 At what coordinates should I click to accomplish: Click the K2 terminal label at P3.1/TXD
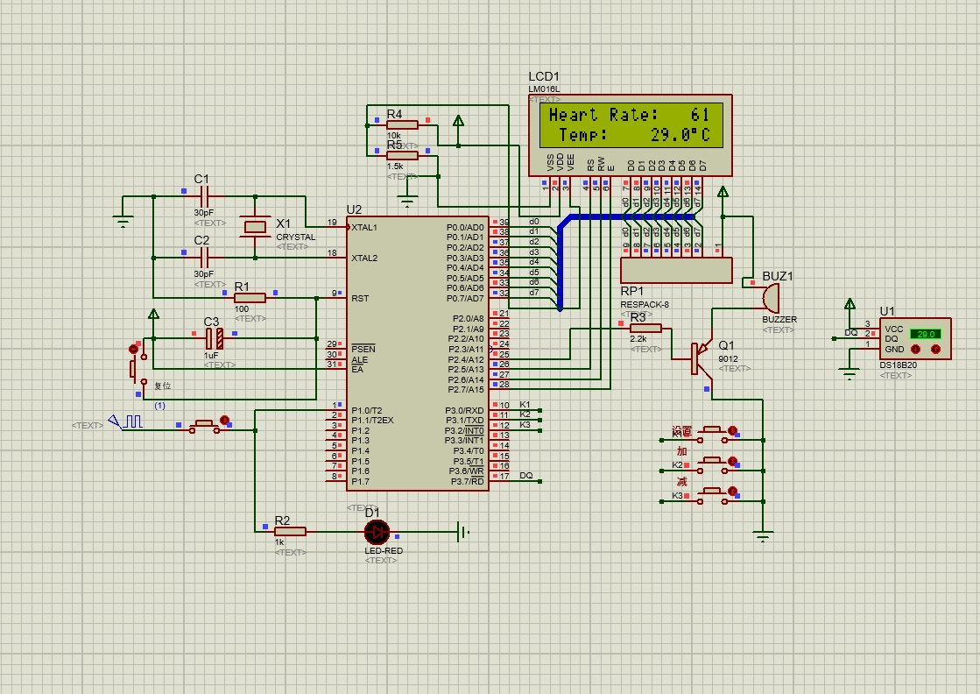525,414
